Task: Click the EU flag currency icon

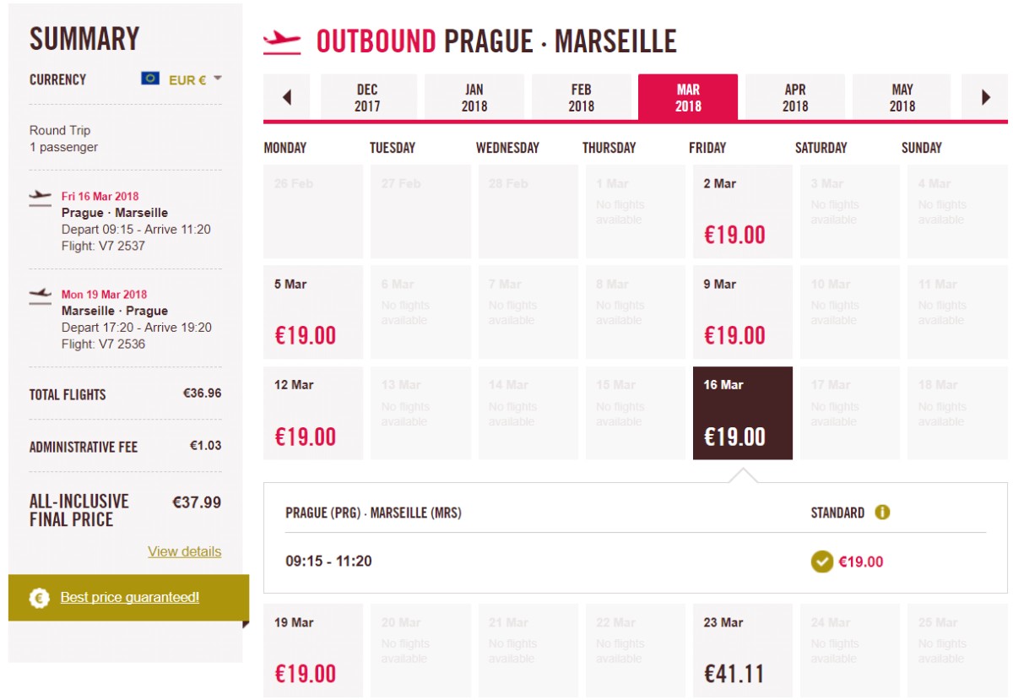Action: (150, 79)
